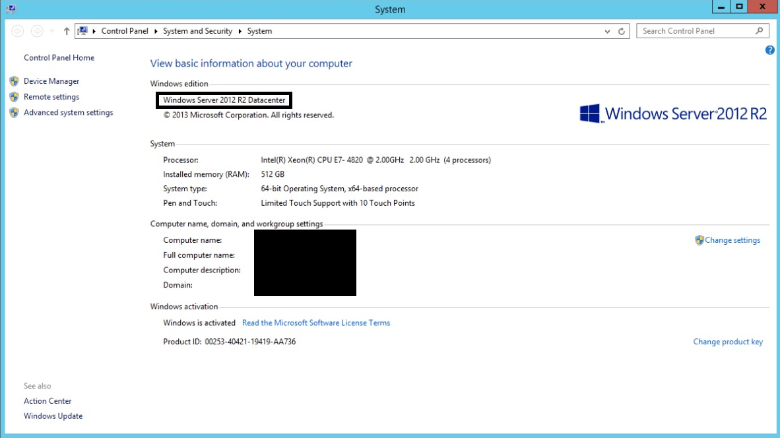Open address bar history dropdown
This screenshot has height=438, width=780.
click(607, 31)
